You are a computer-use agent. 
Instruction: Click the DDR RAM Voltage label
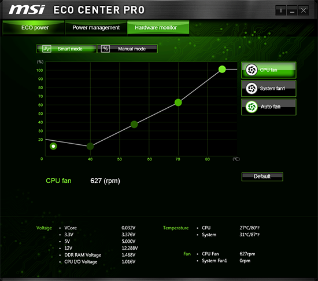(83, 255)
